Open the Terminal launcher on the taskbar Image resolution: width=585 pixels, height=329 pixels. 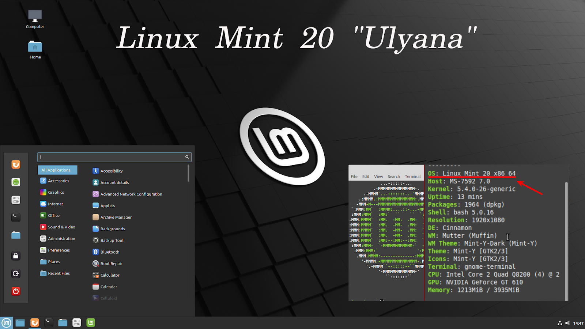pos(49,323)
